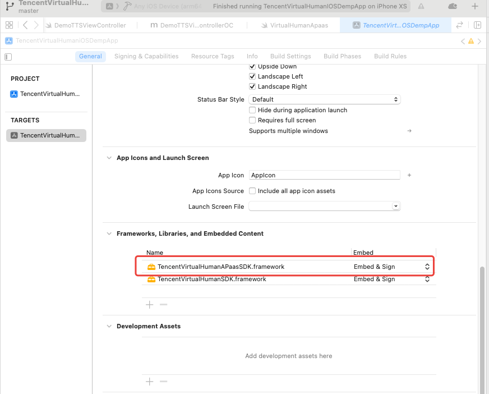This screenshot has height=394, width=489.
Task: Switch to VirtualHumanApaas editor tab
Action: click(294, 25)
